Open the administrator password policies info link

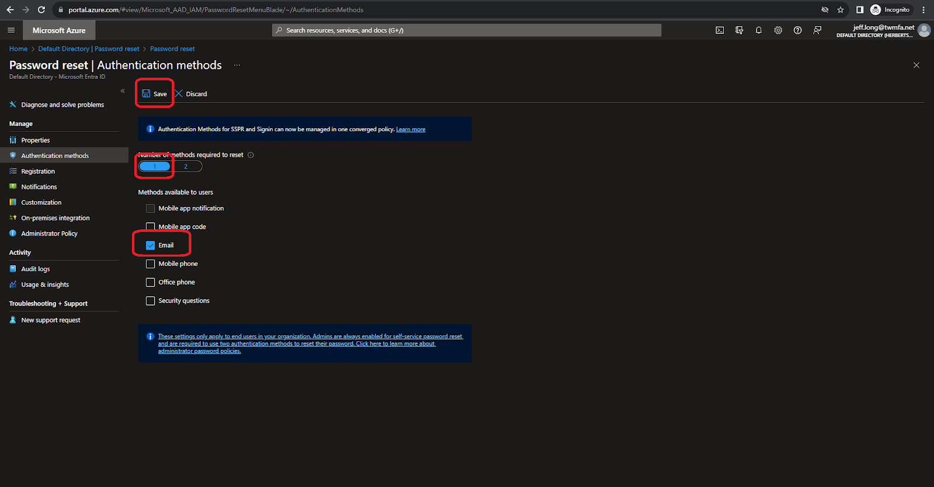tap(310, 344)
